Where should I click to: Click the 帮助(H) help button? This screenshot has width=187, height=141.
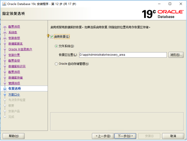coord(14,136)
